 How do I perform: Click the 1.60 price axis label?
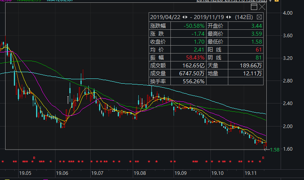pos(288,149)
